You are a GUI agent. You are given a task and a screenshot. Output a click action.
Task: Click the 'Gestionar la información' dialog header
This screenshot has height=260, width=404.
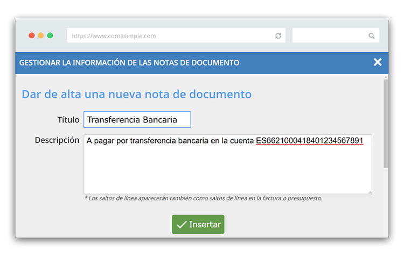[x=129, y=63]
